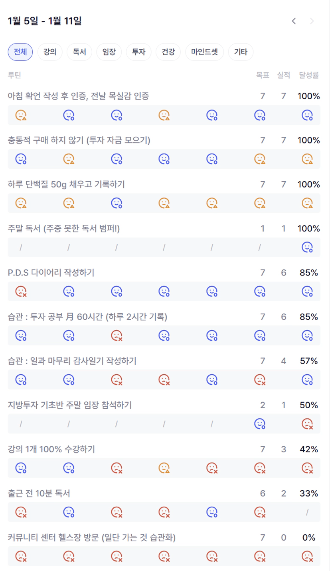Screen dimensions: 330x571
Task: Click the only blue face in 하루 단백질 row
Action: tap(116, 204)
